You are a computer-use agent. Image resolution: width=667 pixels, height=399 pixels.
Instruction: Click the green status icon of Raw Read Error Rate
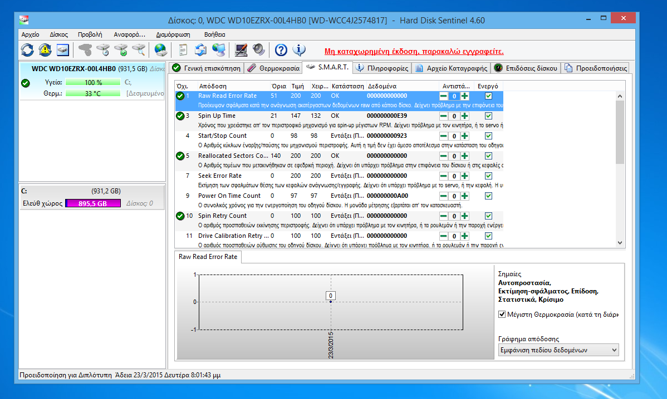180,96
